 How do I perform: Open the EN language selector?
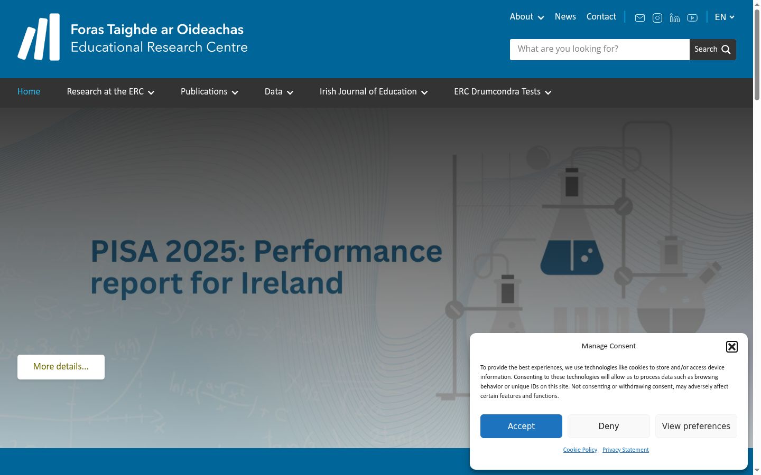[x=725, y=17]
